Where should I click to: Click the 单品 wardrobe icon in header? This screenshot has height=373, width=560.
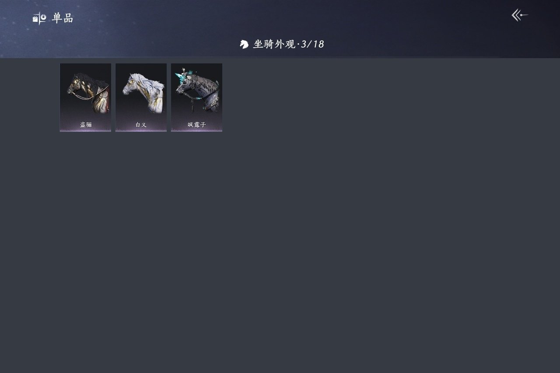[39, 18]
